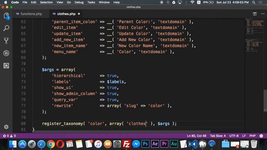The image size is (267, 150).
Task: Open the Tasks menu
Action: 91,2
